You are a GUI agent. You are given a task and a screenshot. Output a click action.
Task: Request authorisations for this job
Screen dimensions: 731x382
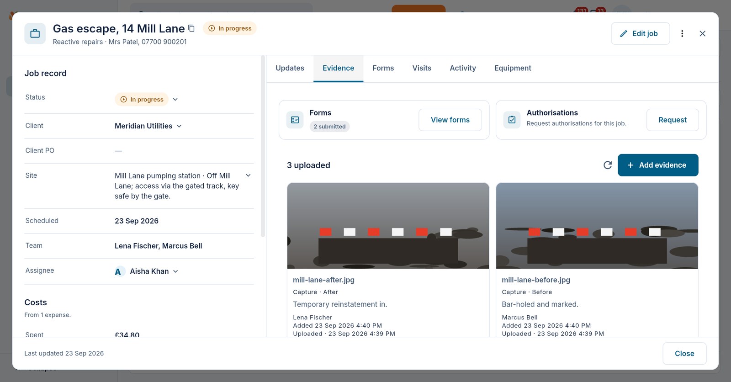coord(673,120)
